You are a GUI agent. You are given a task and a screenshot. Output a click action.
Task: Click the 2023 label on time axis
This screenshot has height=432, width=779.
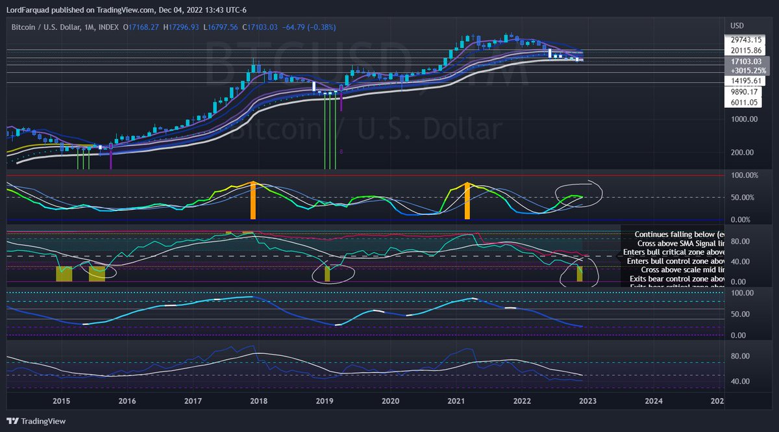pos(587,401)
